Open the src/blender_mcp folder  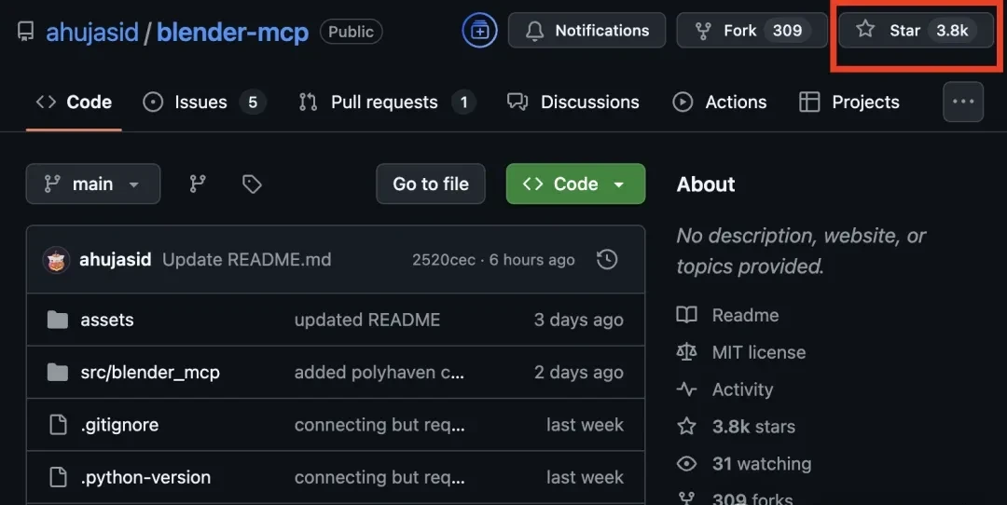point(149,372)
